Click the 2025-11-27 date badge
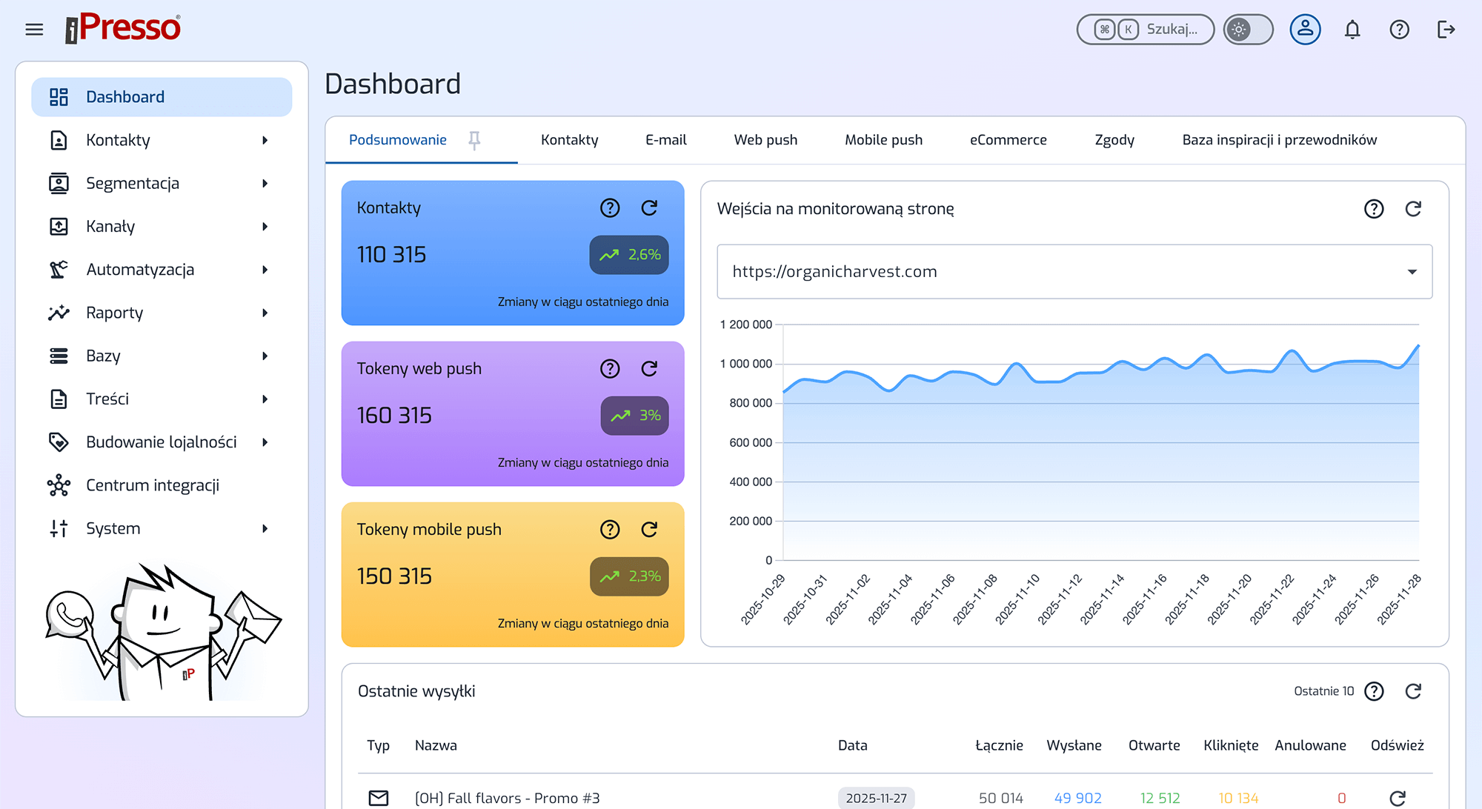Image resolution: width=1482 pixels, height=809 pixels. 876,798
